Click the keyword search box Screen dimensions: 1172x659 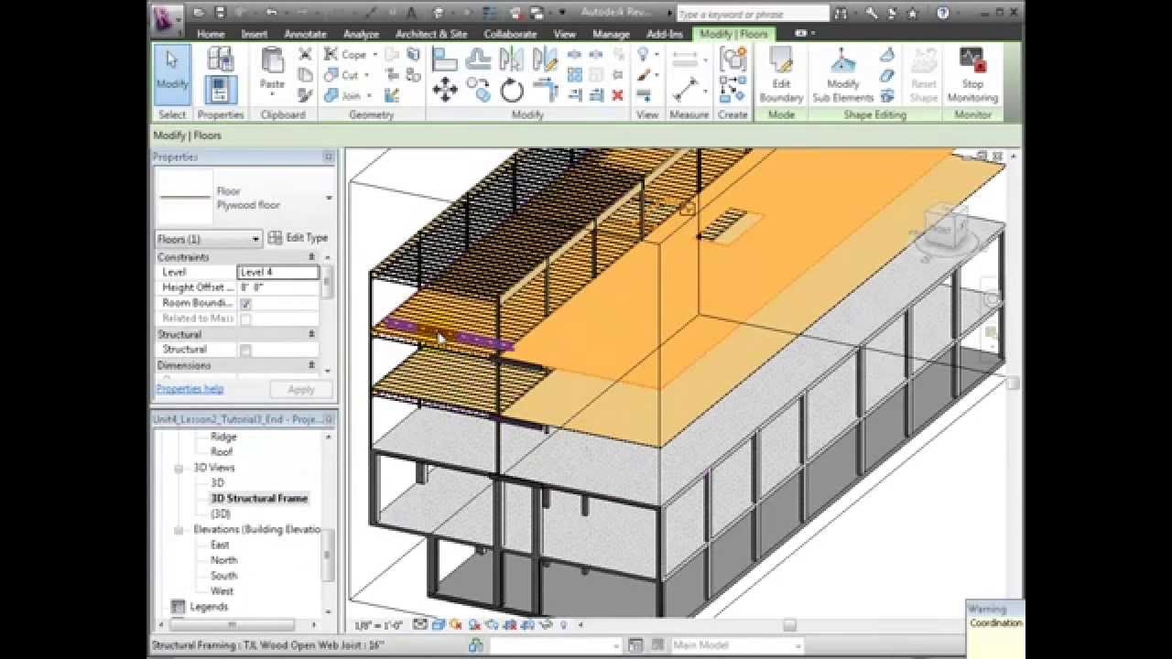coord(753,15)
